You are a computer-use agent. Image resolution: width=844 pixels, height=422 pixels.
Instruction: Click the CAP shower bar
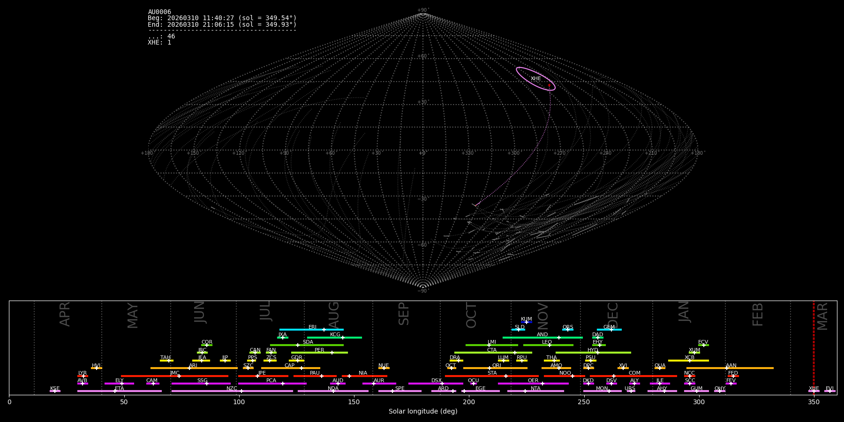[291, 368]
